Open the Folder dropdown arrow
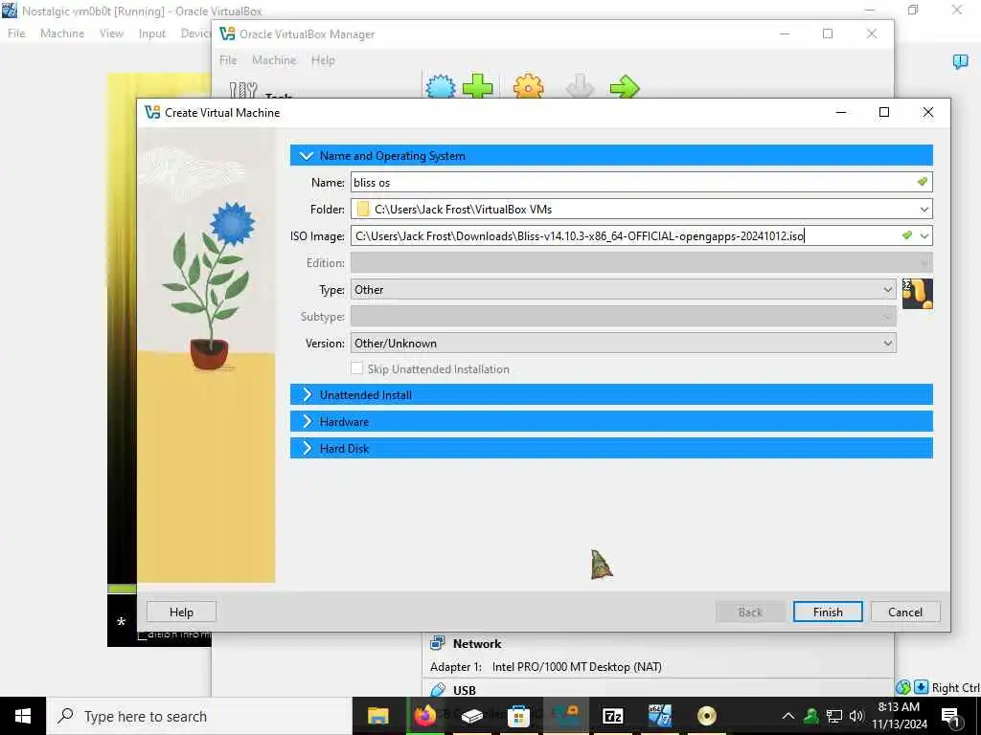The width and height of the screenshot is (981, 735). click(x=924, y=210)
